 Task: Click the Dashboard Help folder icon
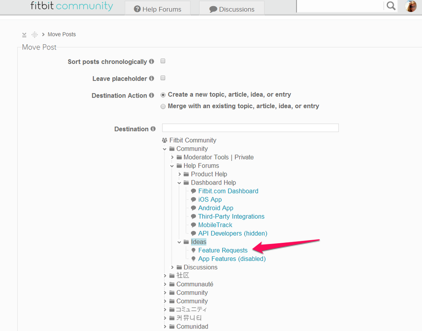click(186, 182)
